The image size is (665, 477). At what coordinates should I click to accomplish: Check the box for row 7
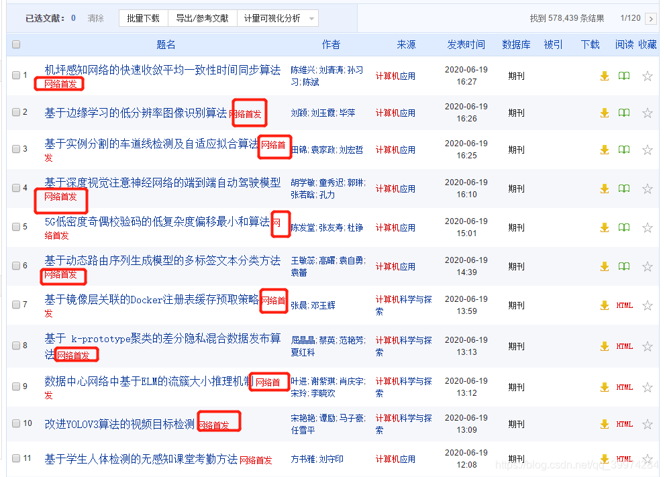(16, 305)
